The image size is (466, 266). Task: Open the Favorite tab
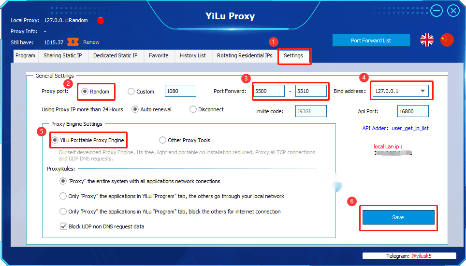click(x=159, y=56)
